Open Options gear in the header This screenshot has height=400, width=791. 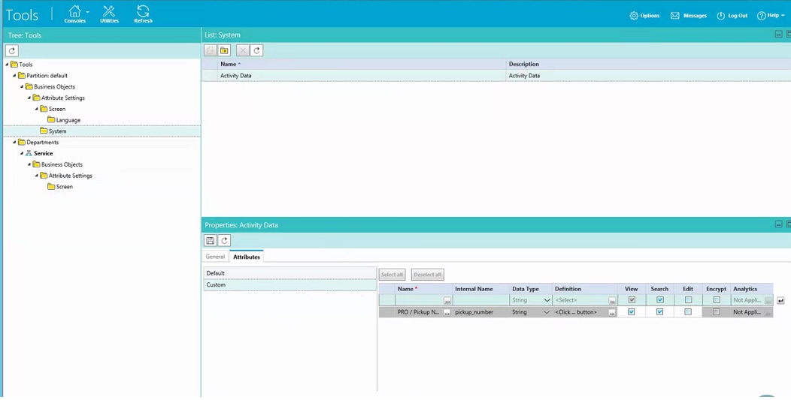634,16
